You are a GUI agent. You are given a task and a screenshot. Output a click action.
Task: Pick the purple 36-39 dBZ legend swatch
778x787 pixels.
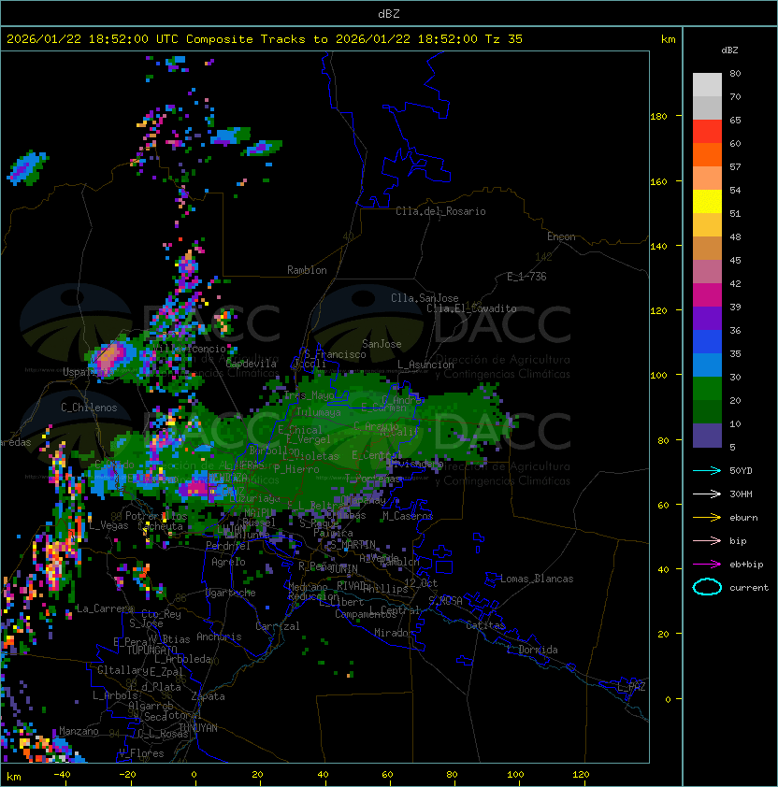(x=707, y=319)
